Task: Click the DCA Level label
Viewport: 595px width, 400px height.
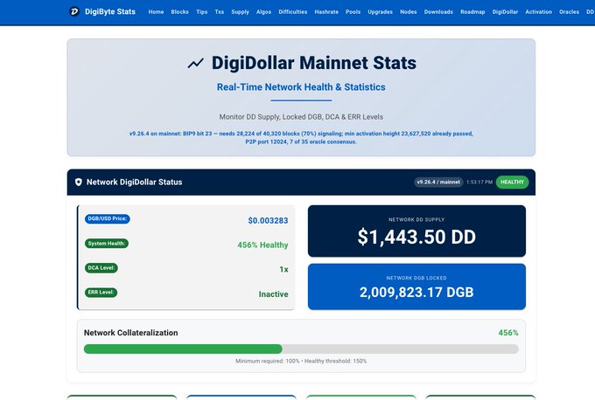Action: [x=101, y=268]
